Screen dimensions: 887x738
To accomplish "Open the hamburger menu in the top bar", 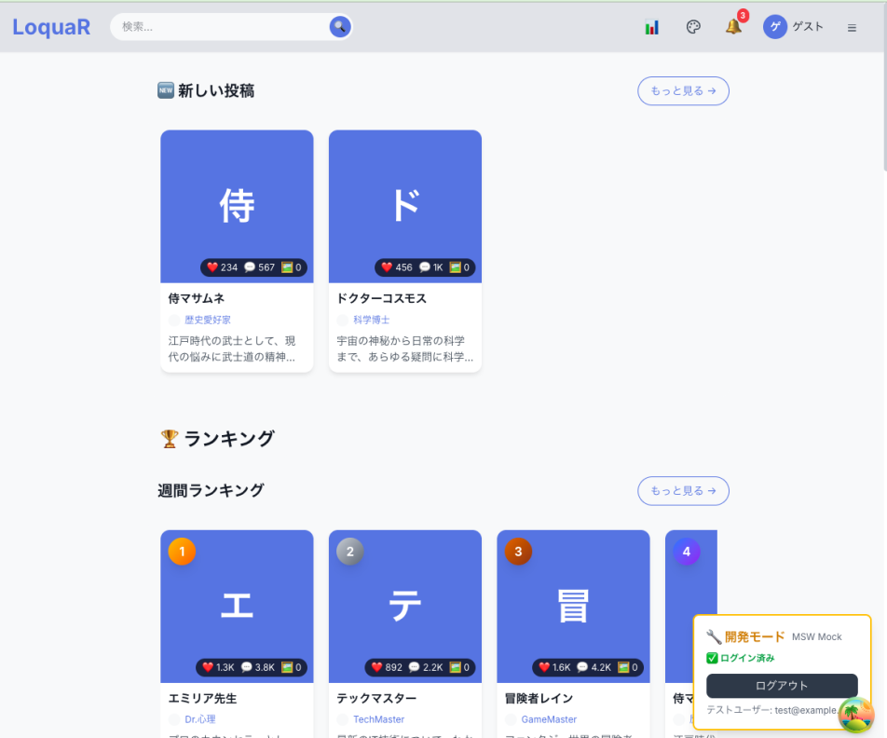I will (x=852, y=27).
